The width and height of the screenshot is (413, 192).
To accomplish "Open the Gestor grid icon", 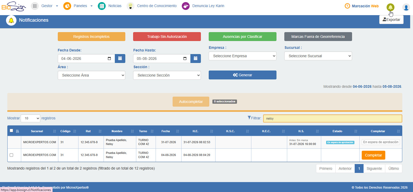I will 35,6.
